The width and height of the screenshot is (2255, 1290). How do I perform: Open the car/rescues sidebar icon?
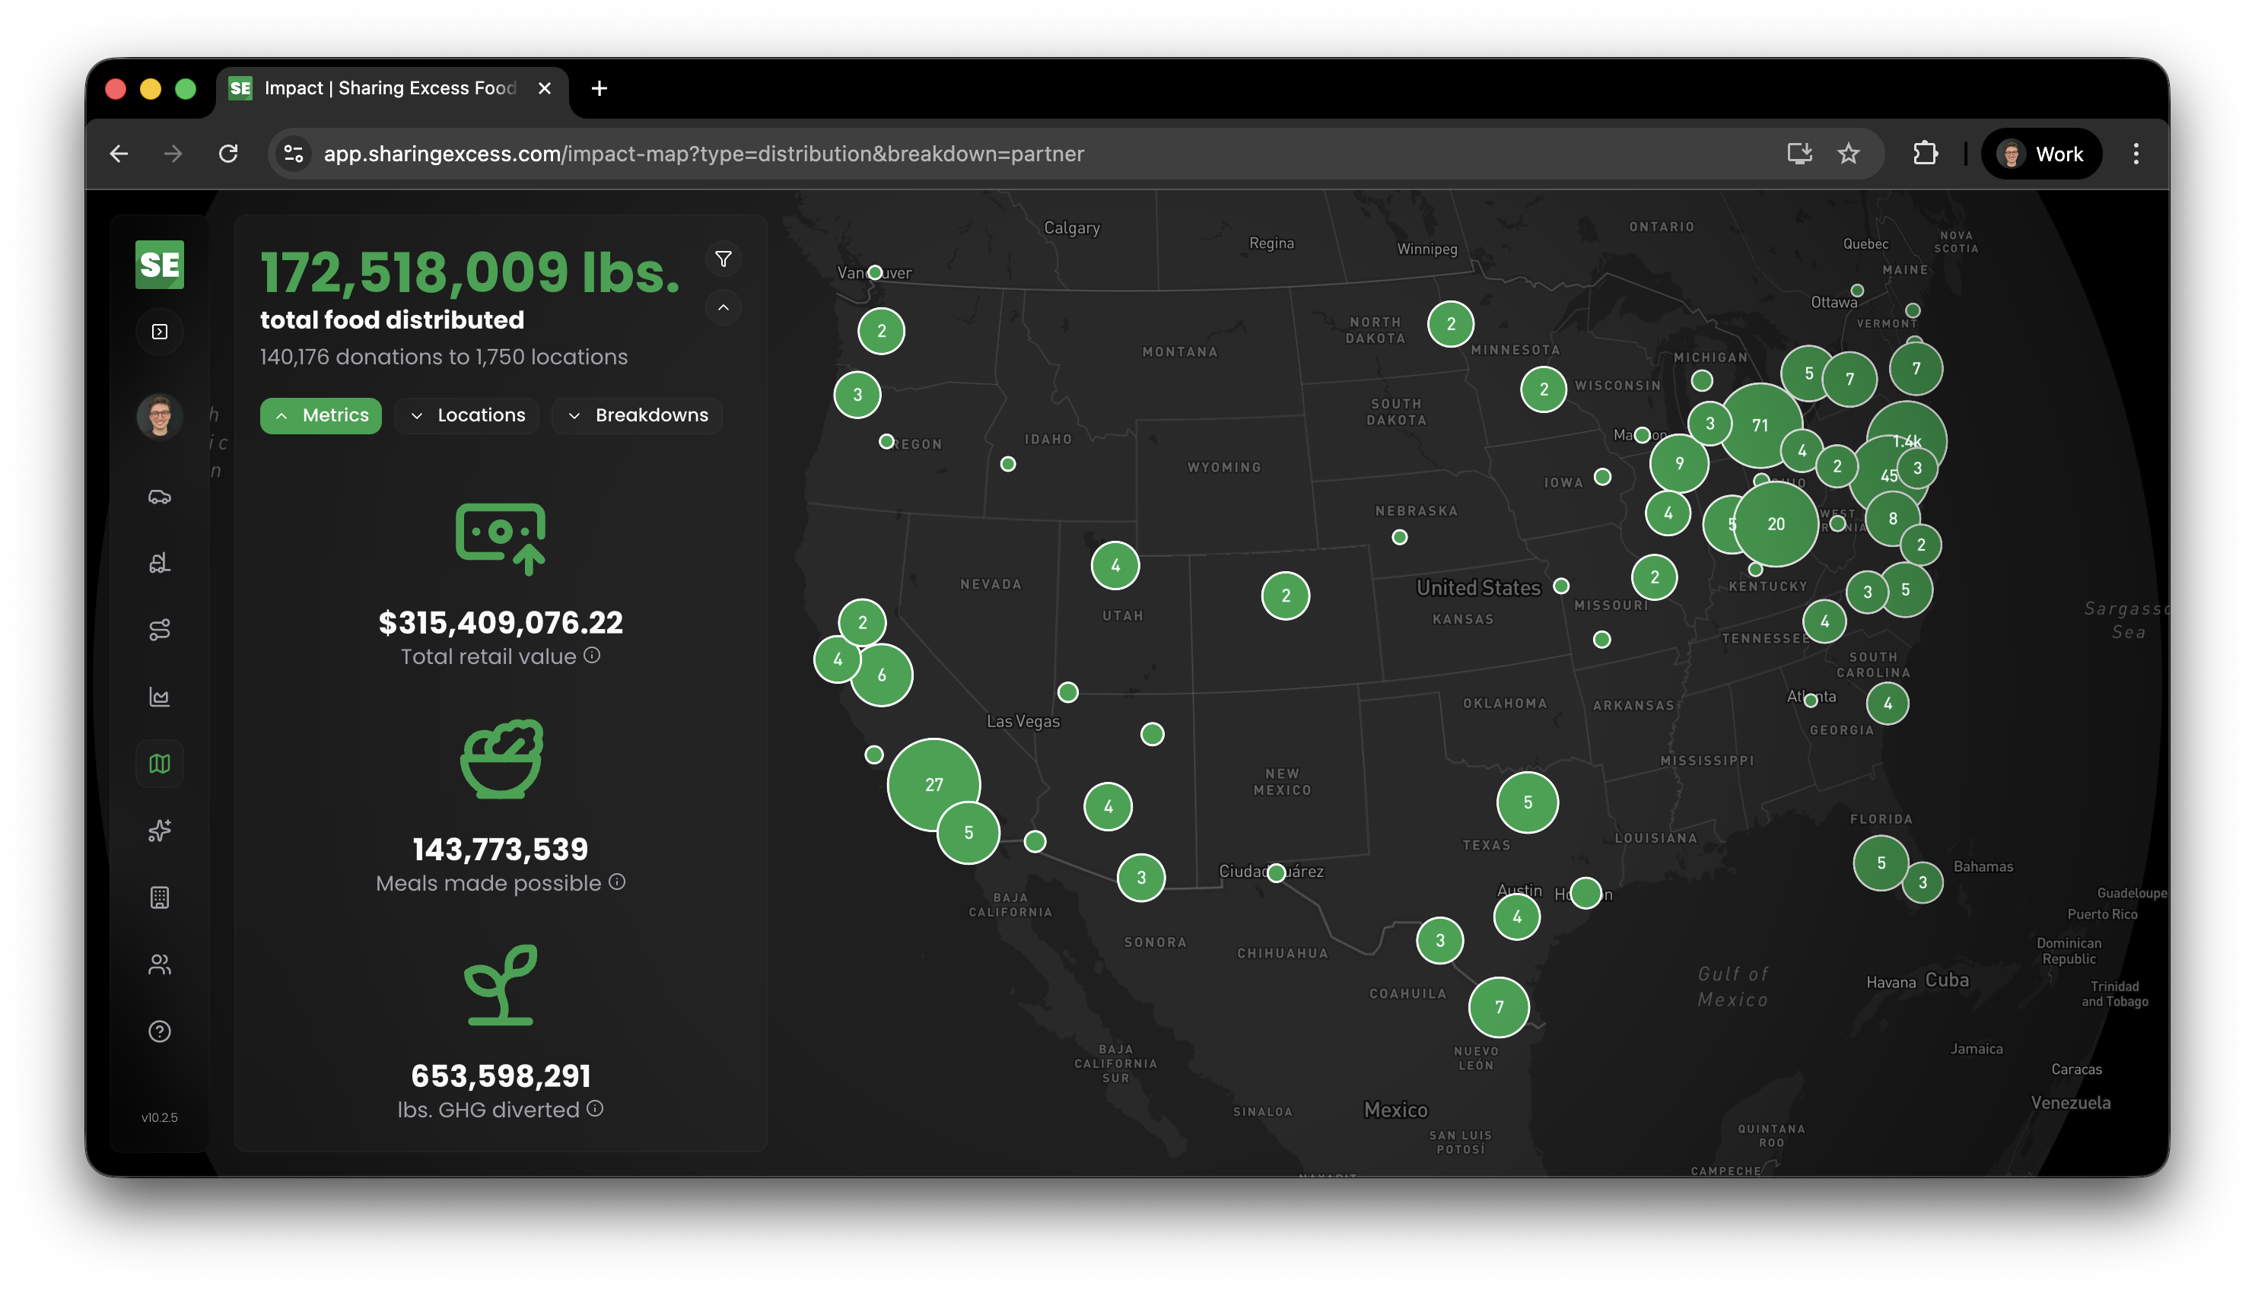coord(160,497)
